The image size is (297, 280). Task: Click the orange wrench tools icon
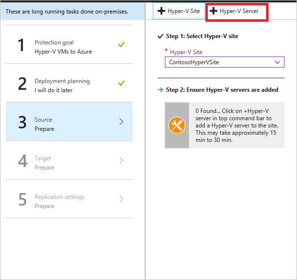click(x=177, y=126)
